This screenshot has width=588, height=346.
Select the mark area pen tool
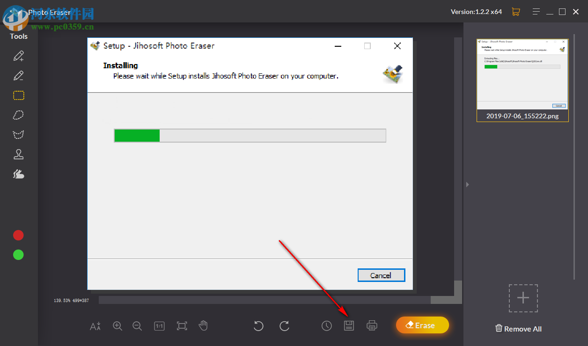click(x=18, y=56)
